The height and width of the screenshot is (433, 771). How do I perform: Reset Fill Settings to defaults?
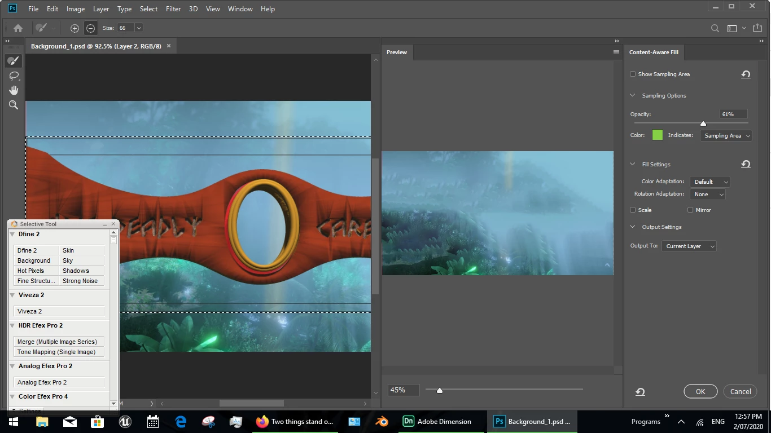pyautogui.click(x=746, y=164)
